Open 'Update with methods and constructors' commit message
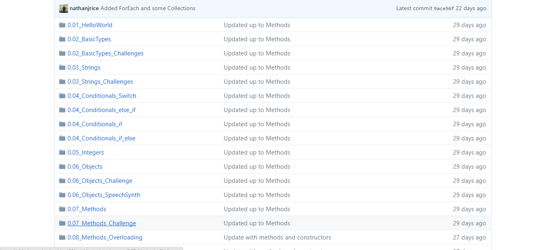The image size is (535, 250). [x=277, y=237]
